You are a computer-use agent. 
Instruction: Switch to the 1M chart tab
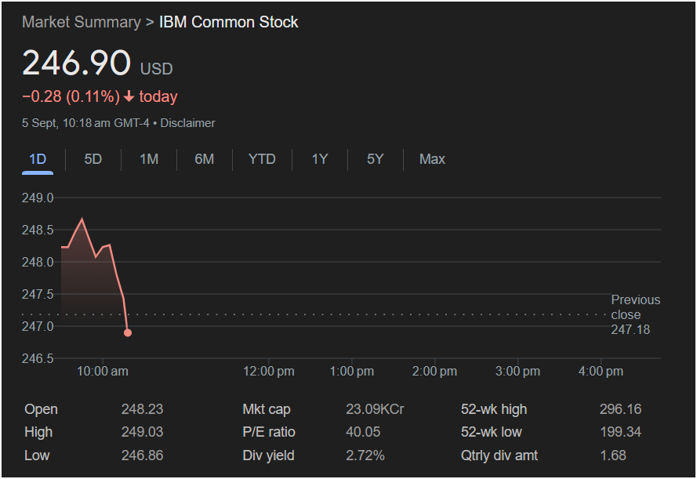click(x=149, y=159)
